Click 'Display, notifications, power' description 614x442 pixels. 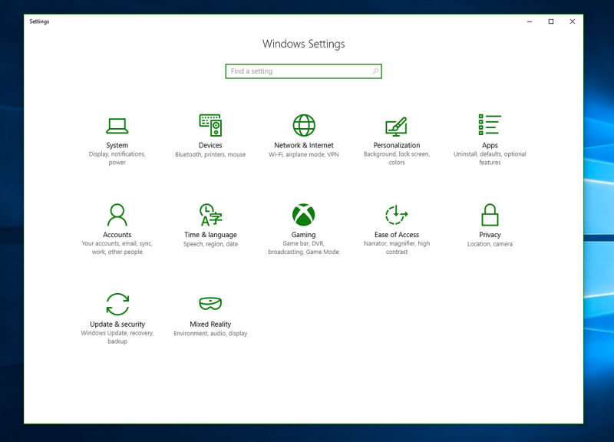coord(117,158)
